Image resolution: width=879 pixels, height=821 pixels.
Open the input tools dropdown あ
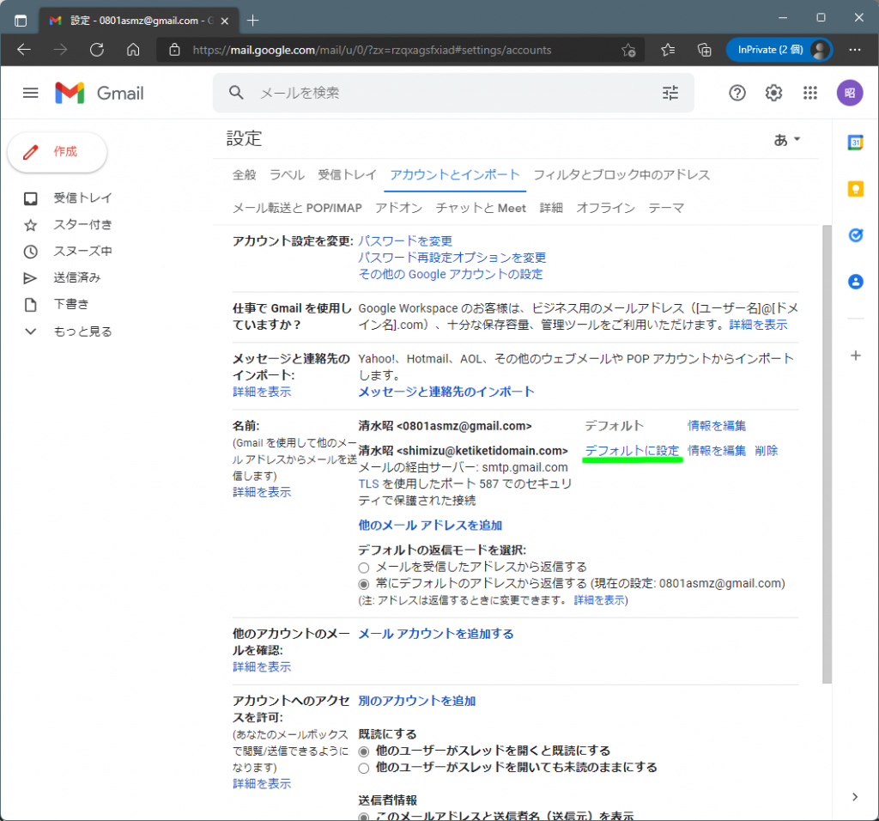(x=787, y=140)
